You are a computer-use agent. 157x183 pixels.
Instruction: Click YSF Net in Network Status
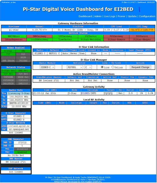click(8, 74)
